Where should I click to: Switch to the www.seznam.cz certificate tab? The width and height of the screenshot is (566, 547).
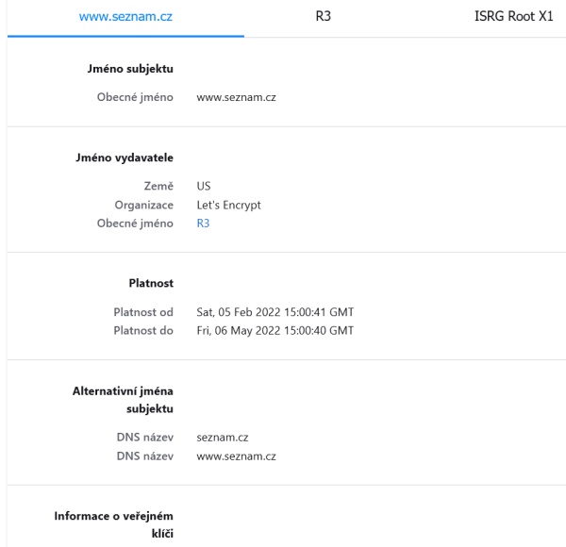124,18
